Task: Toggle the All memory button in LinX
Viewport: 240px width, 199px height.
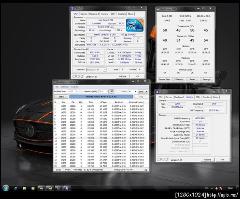Action: pos(112,92)
